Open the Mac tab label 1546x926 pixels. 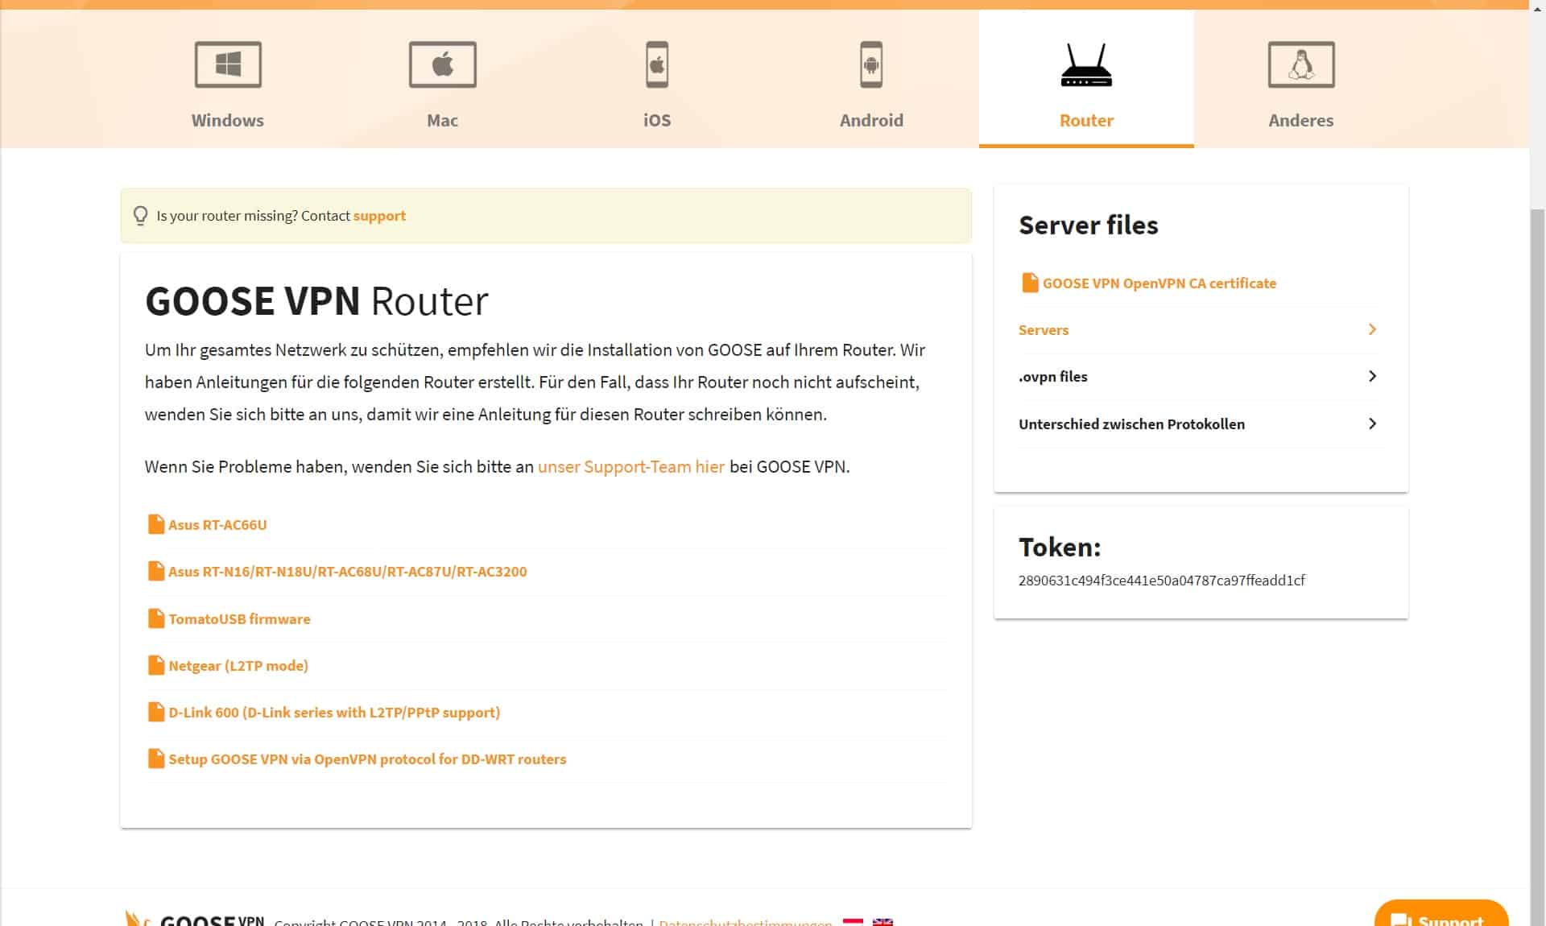[x=442, y=120]
